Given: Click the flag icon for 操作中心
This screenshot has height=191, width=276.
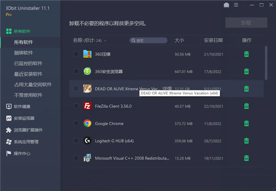Looking at the screenshot, I should tap(8, 154).
